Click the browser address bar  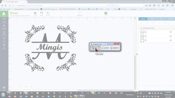[58, 5]
